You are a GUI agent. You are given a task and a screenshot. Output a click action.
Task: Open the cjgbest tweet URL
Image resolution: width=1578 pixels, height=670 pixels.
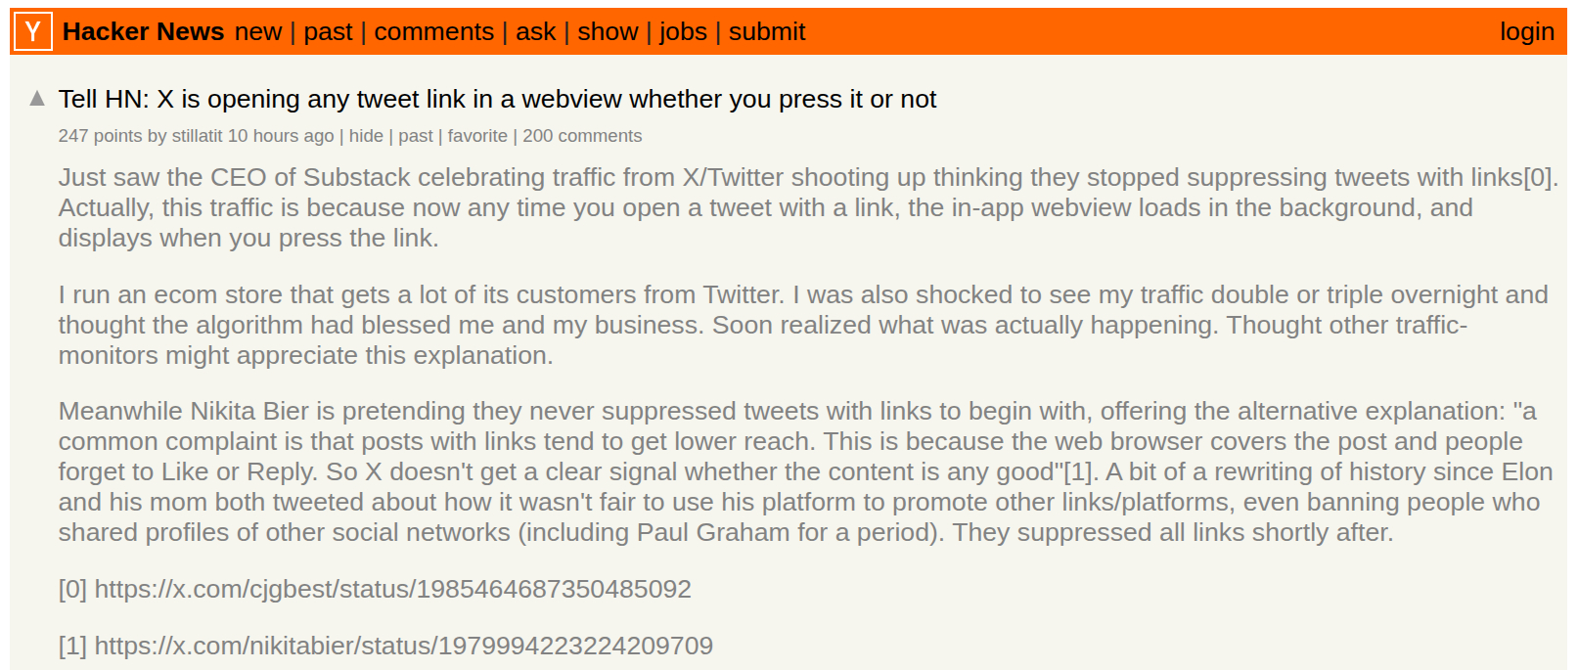coord(392,589)
